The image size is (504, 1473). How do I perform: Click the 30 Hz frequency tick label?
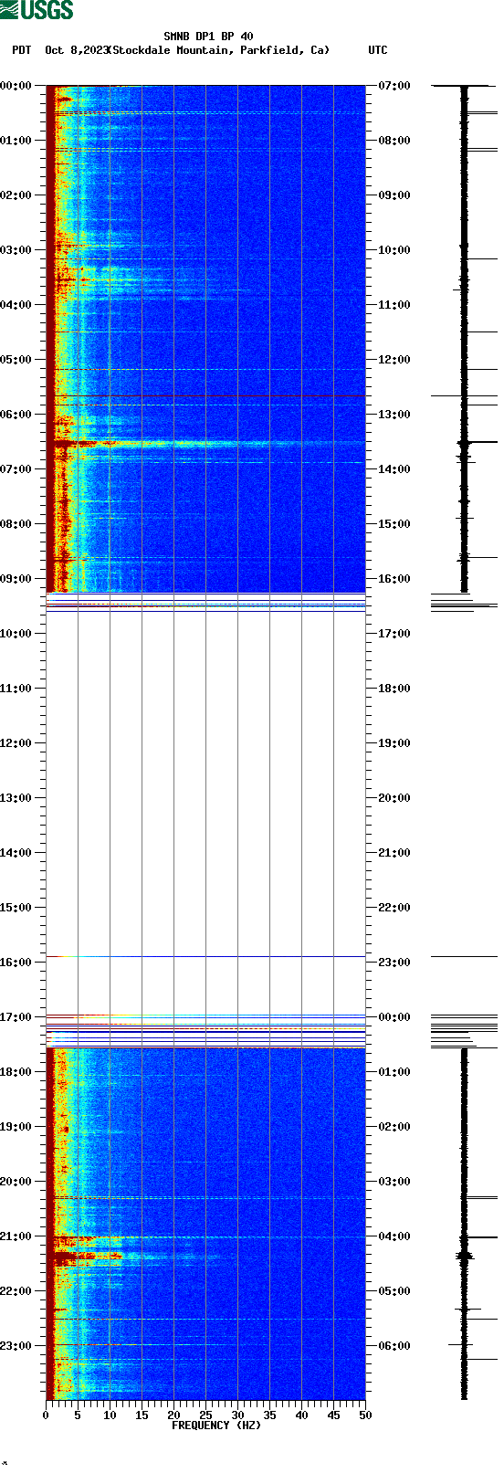(237, 1415)
